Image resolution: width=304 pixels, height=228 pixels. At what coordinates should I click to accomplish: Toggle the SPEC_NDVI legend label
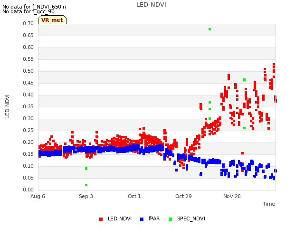pos(191,218)
